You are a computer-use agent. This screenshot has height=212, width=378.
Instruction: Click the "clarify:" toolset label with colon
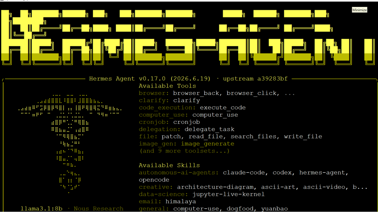(154, 100)
